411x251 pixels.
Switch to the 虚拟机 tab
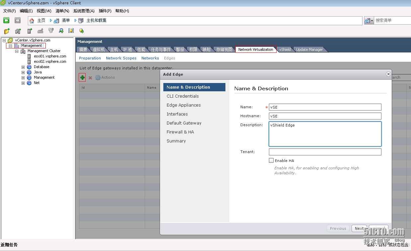[99, 49]
